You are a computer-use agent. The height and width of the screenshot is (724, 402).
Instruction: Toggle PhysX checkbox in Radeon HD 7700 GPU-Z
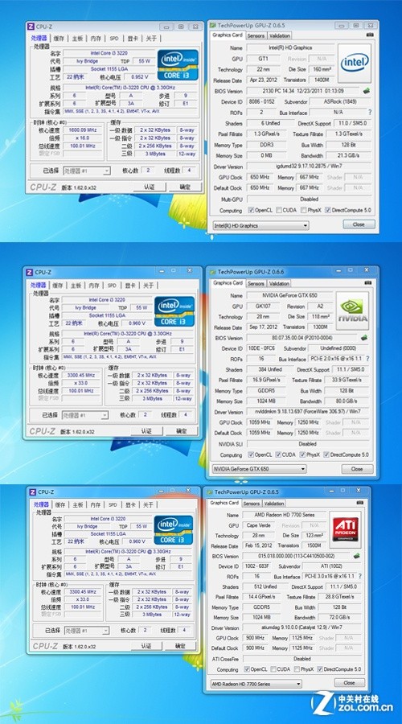coord(297,669)
